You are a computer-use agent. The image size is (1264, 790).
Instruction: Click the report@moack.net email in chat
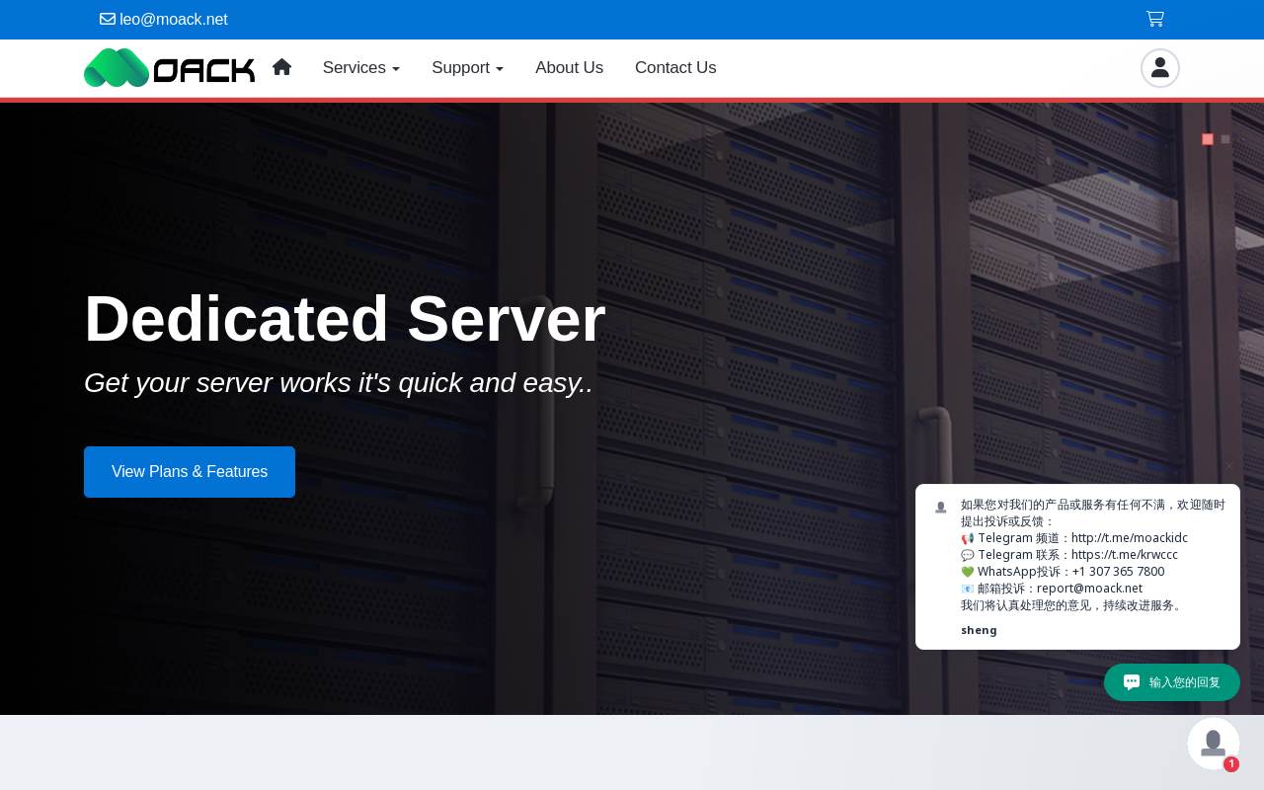click(1089, 589)
